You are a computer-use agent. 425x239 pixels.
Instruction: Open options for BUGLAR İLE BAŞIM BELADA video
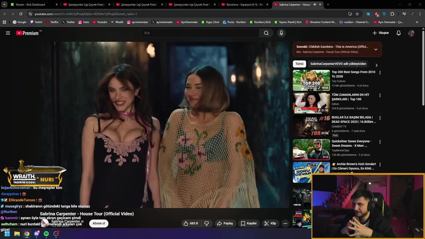coord(380,118)
